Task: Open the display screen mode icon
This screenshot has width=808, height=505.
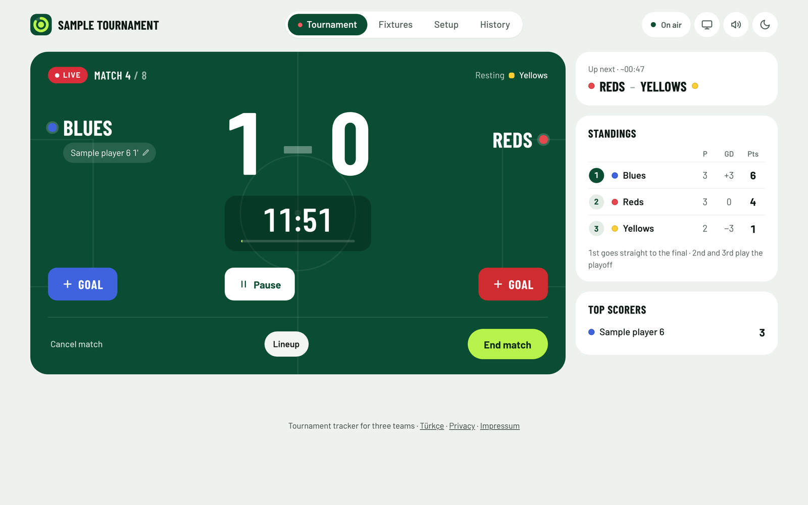Action: (707, 25)
